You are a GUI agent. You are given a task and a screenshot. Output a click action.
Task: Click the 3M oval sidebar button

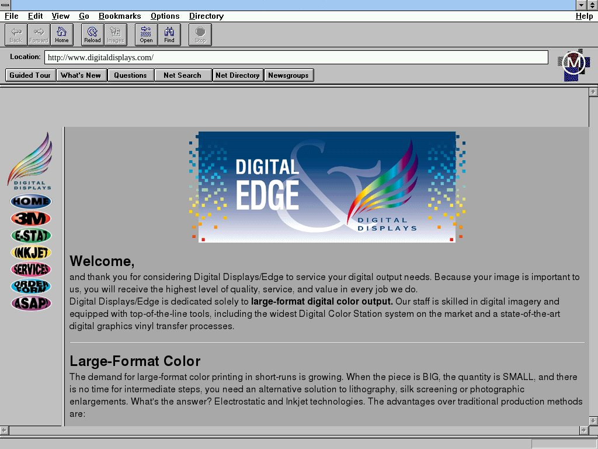click(31, 219)
